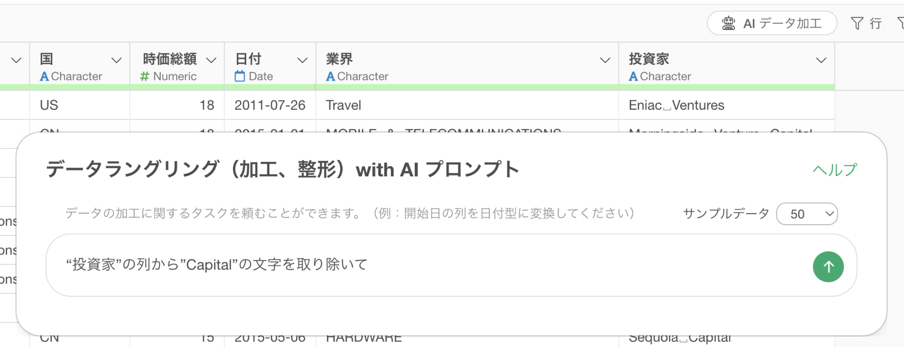This screenshot has width=904, height=347.
Task: Click the AI データ加工 robot icon
Action: coord(728,23)
